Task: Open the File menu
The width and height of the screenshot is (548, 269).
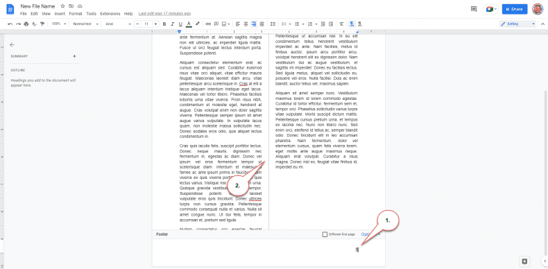Action: point(24,14)
